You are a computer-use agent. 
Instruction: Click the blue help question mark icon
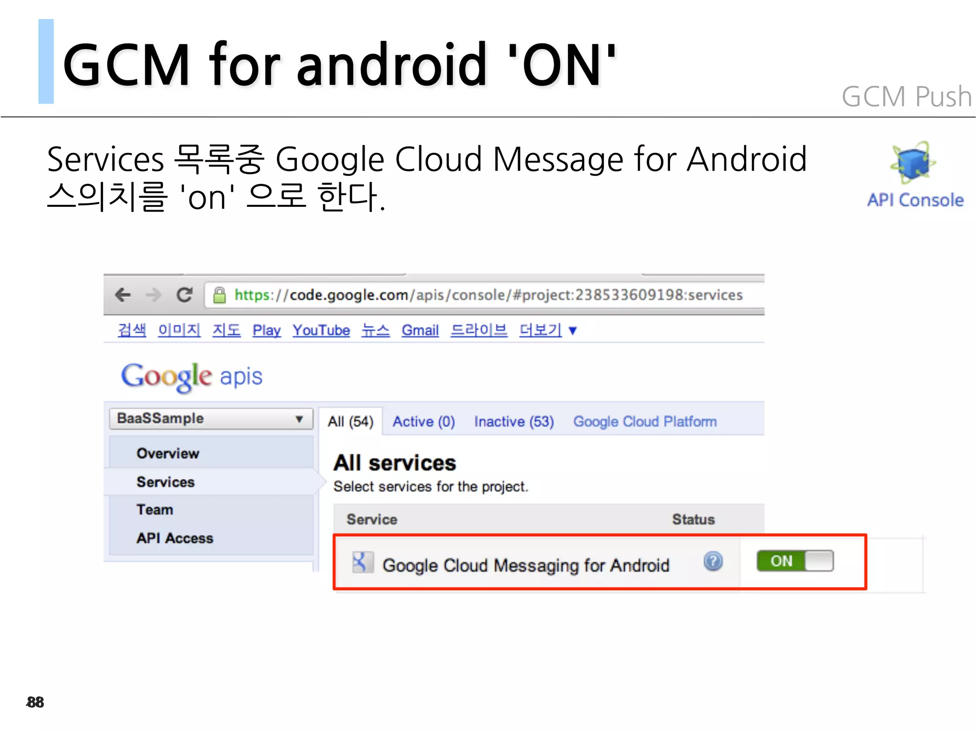[713, 561]
